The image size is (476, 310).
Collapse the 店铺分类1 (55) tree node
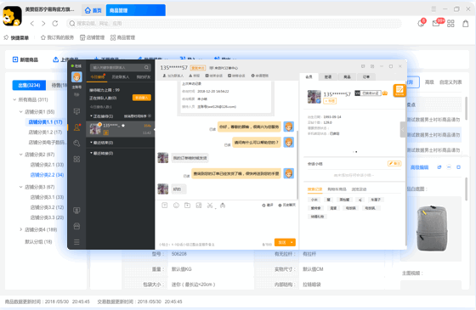20,111
